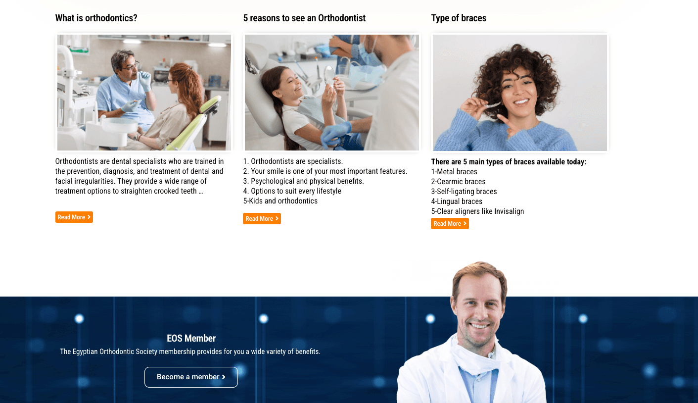698x403 pixels.
Task: Click chevron arrow on the first Read More button
Action: pyautogui.click(x=89, y=217)
